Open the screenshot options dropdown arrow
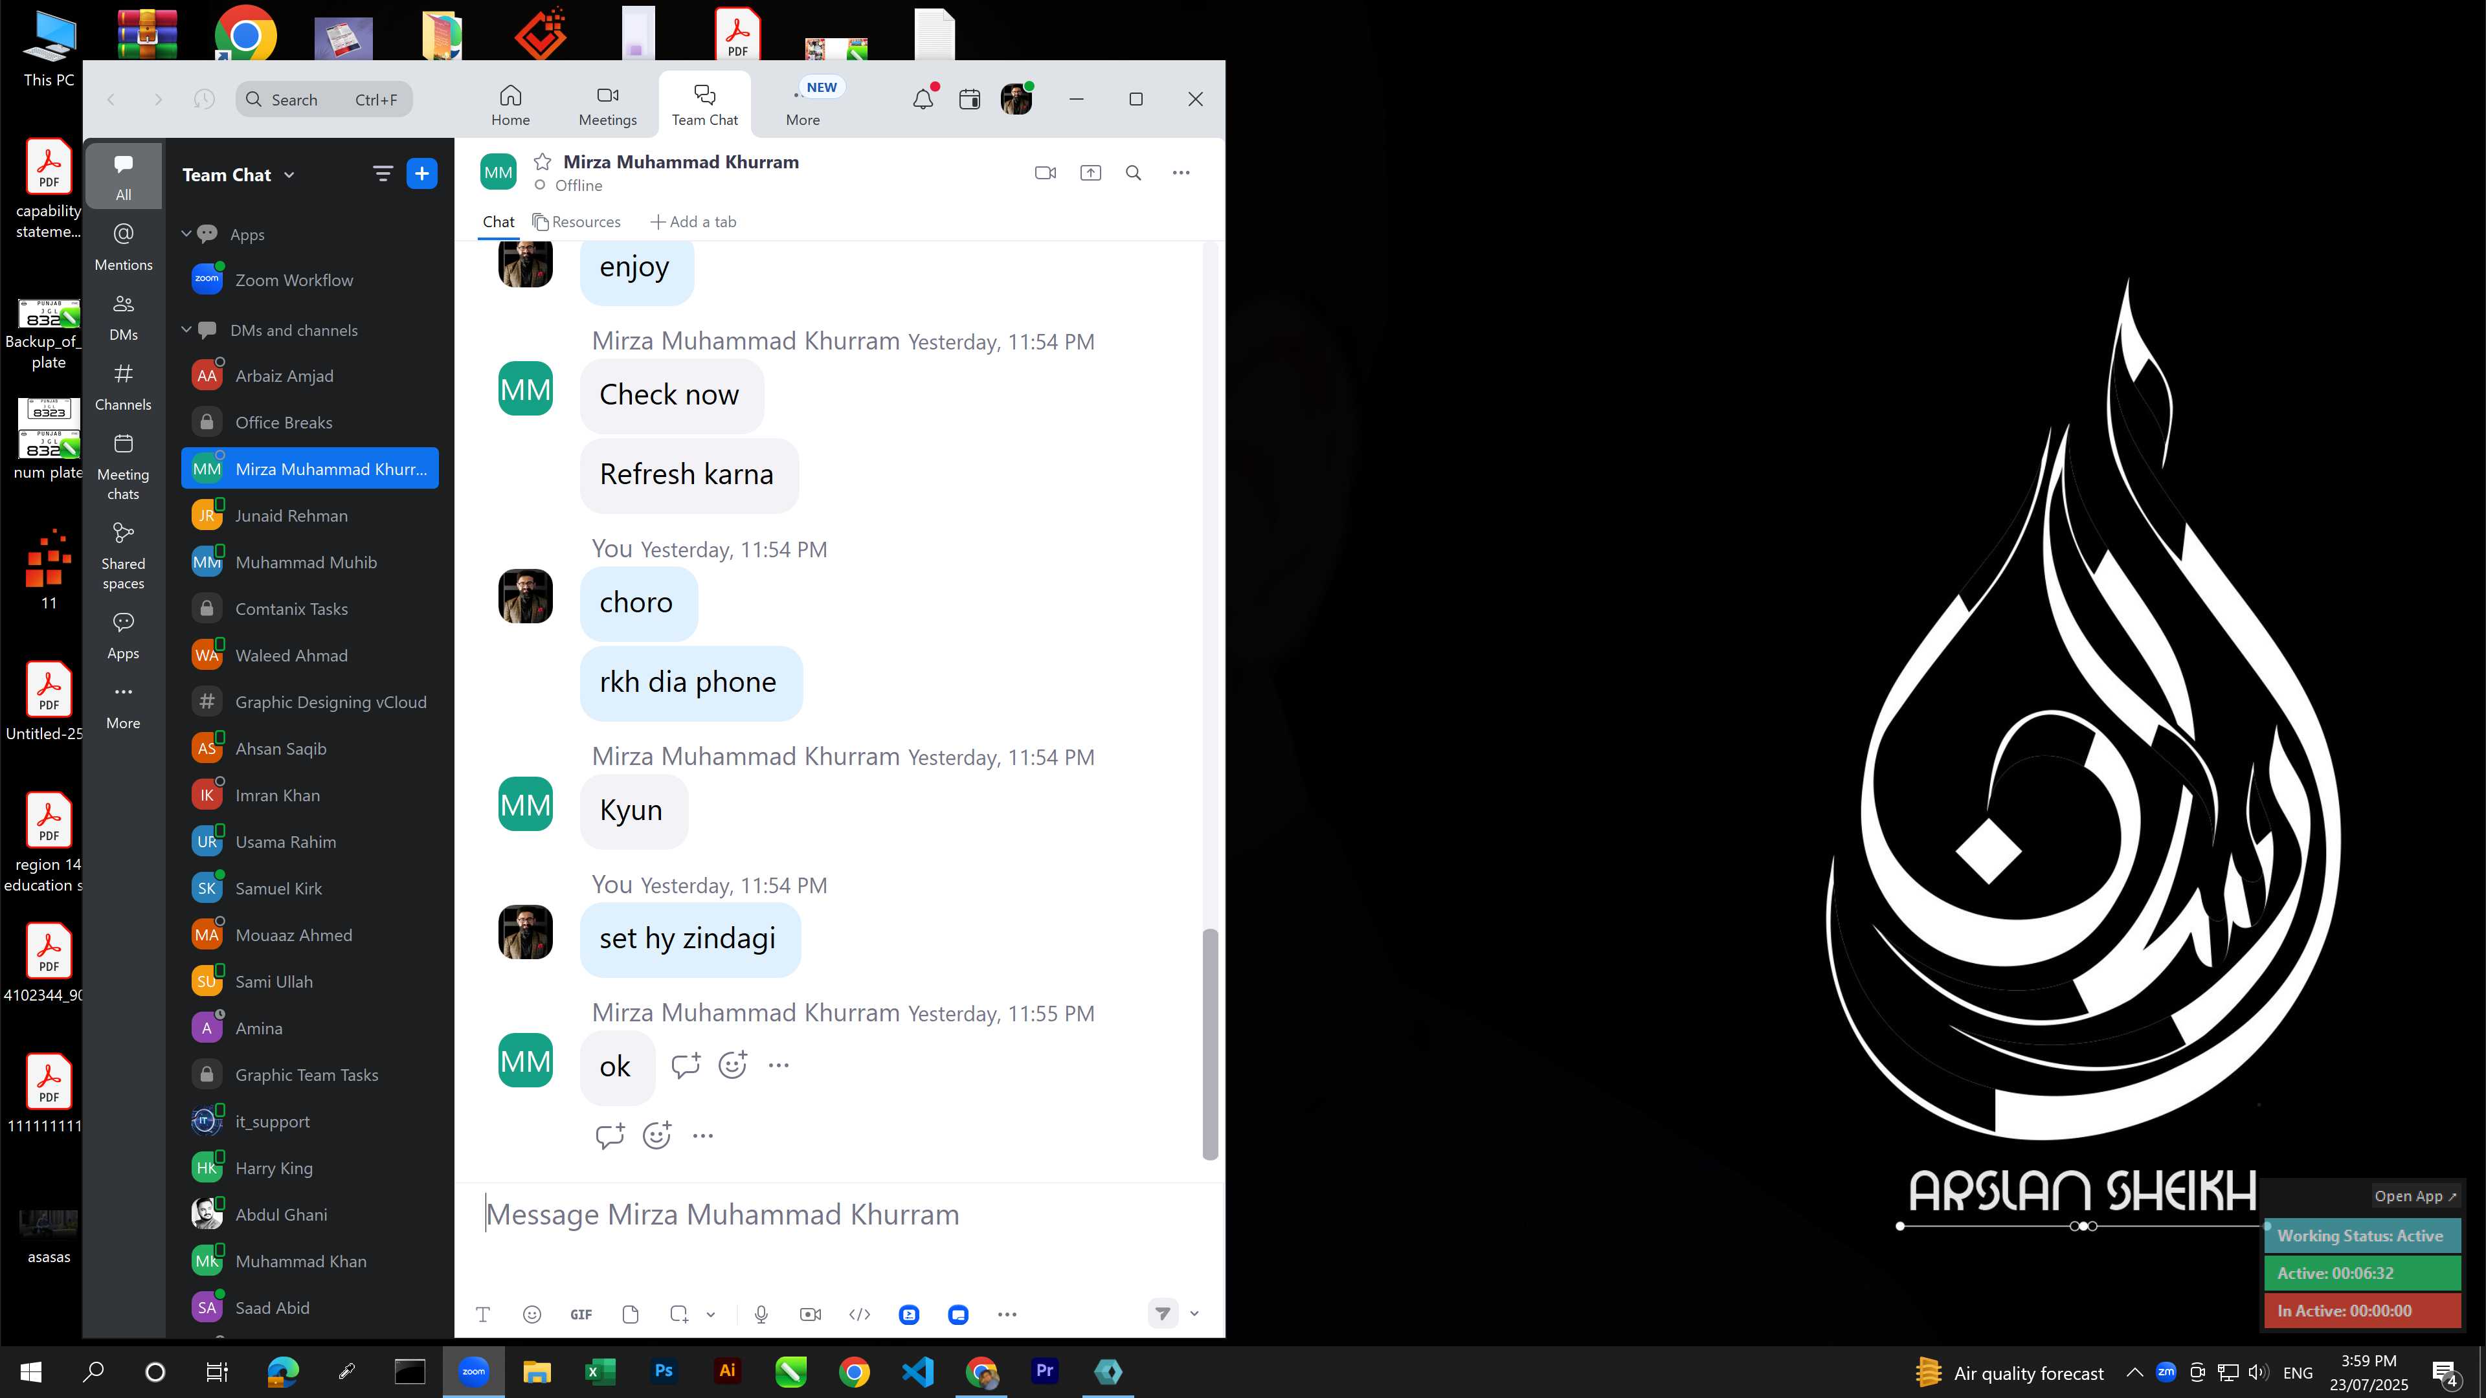 [x=710, y=1314]
